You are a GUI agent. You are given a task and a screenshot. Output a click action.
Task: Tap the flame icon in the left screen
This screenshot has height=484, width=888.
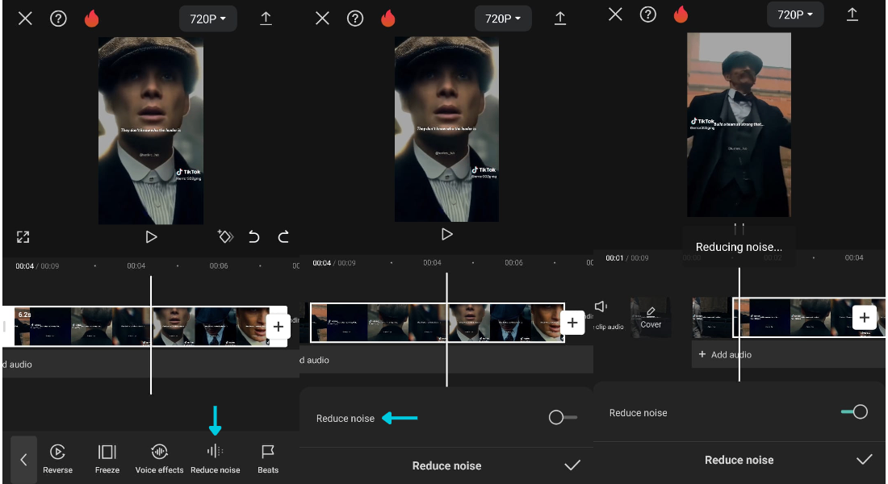pos(92,19)
